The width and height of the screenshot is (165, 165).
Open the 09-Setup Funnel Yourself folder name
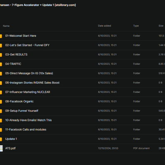coord(22,111)
